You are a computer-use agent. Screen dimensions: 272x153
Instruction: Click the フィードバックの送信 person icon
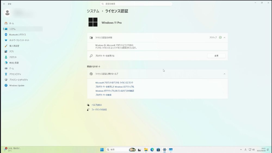88,110
